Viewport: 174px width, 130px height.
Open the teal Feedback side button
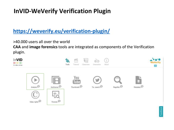[x=161, y=112]
